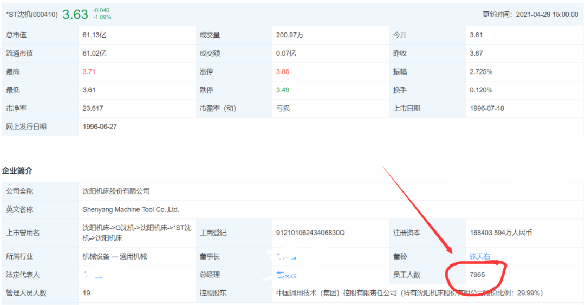Select the highest price 3.71
This screenshot has width=585, height=305.
[89, 71]
